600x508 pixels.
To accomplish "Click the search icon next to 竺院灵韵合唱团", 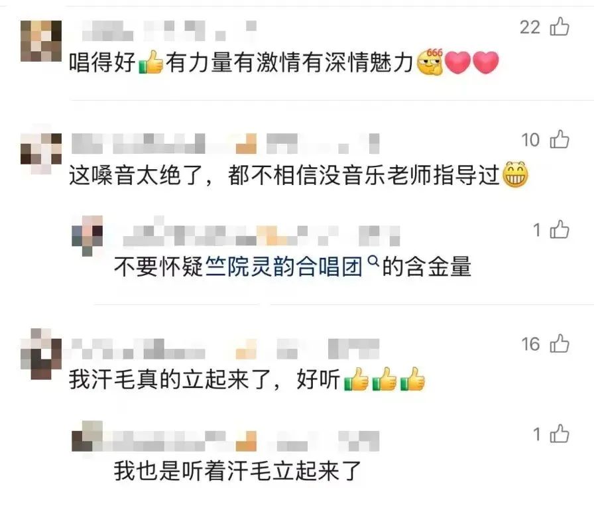I will pyautogui.click(x=373, y=261).
